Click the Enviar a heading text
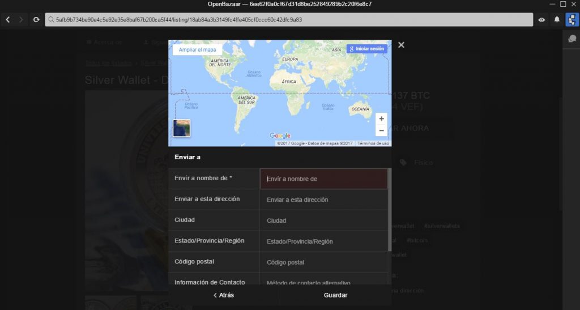580x310 pixels. coord(187,157)
